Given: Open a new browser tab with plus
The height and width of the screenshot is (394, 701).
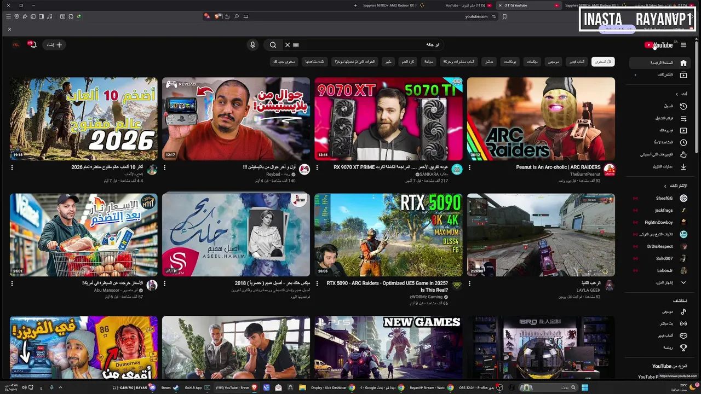Looking at the screenshot, I should (355, 5).
